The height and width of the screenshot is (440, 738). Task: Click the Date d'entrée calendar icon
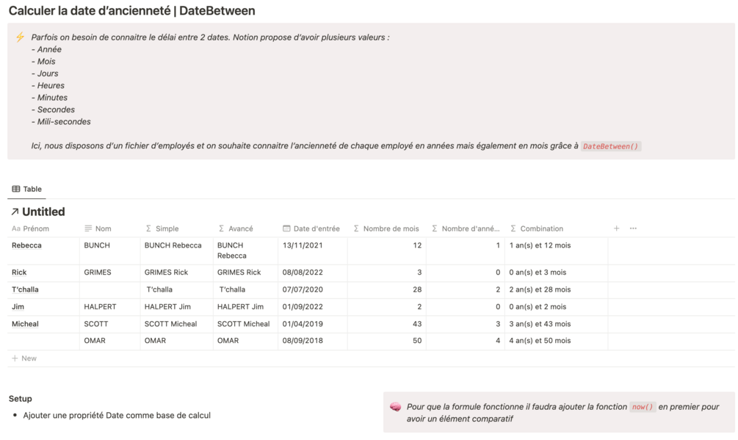[x=286, y=228]
